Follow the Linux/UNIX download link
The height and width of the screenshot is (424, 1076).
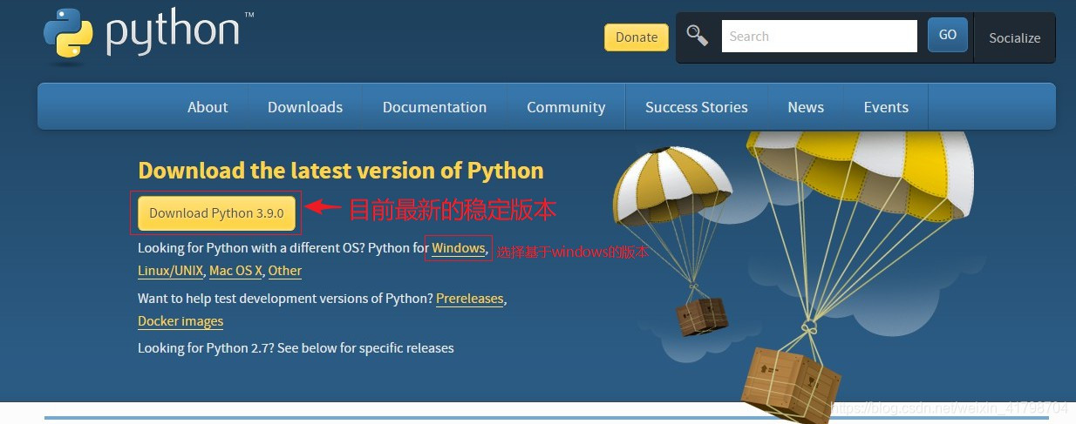[x=171, y=271]
